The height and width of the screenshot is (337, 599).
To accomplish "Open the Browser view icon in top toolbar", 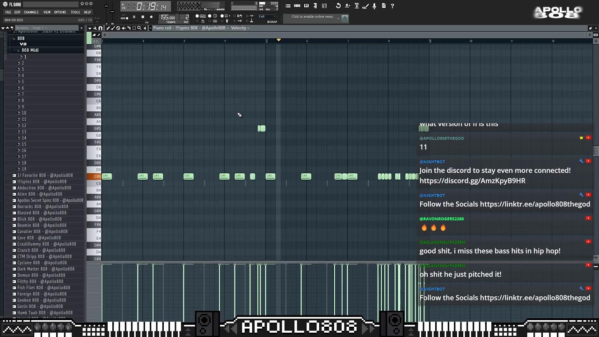I will point(315,6).
